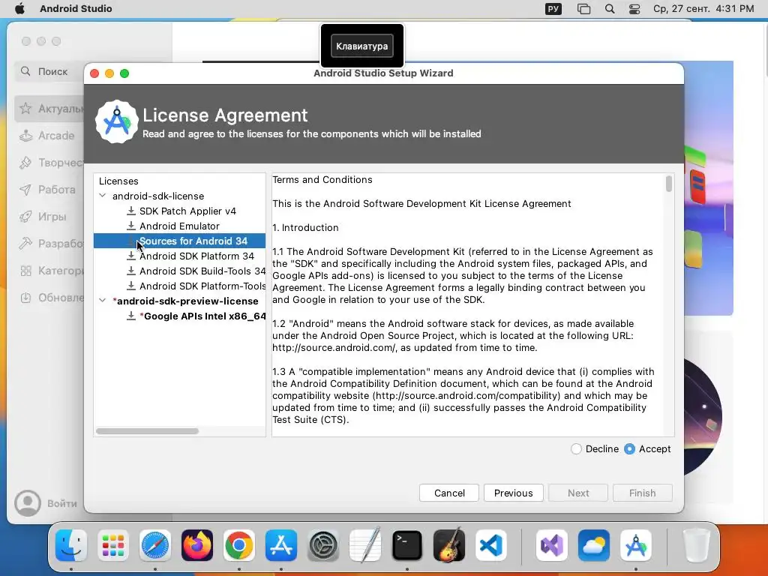This screenshot has height=576, width=768.
Task: Select the Decline radio button
Action: [x=576, y=448]
